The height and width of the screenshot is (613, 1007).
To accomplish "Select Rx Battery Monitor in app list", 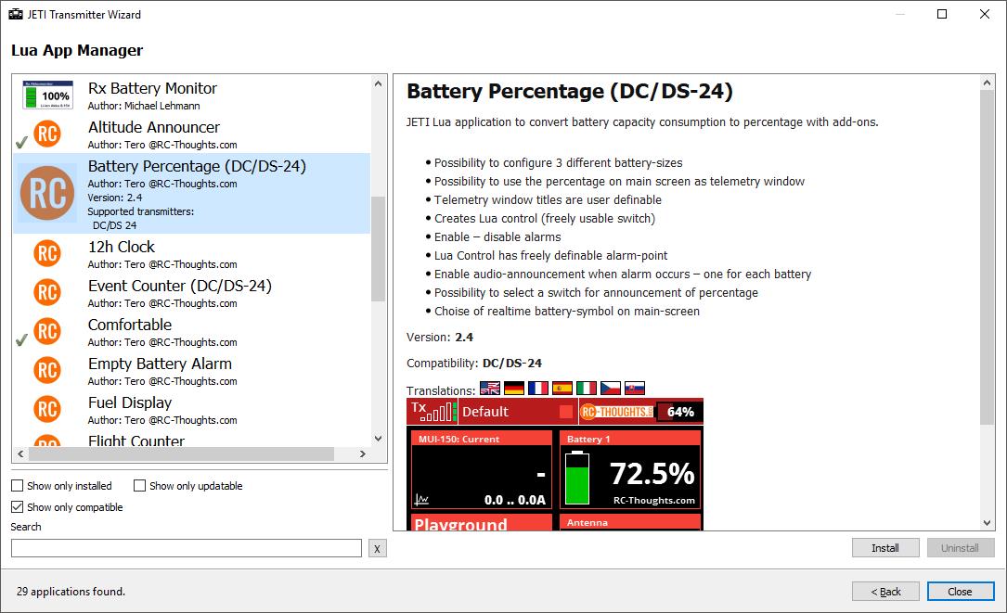I will (191, 95).
